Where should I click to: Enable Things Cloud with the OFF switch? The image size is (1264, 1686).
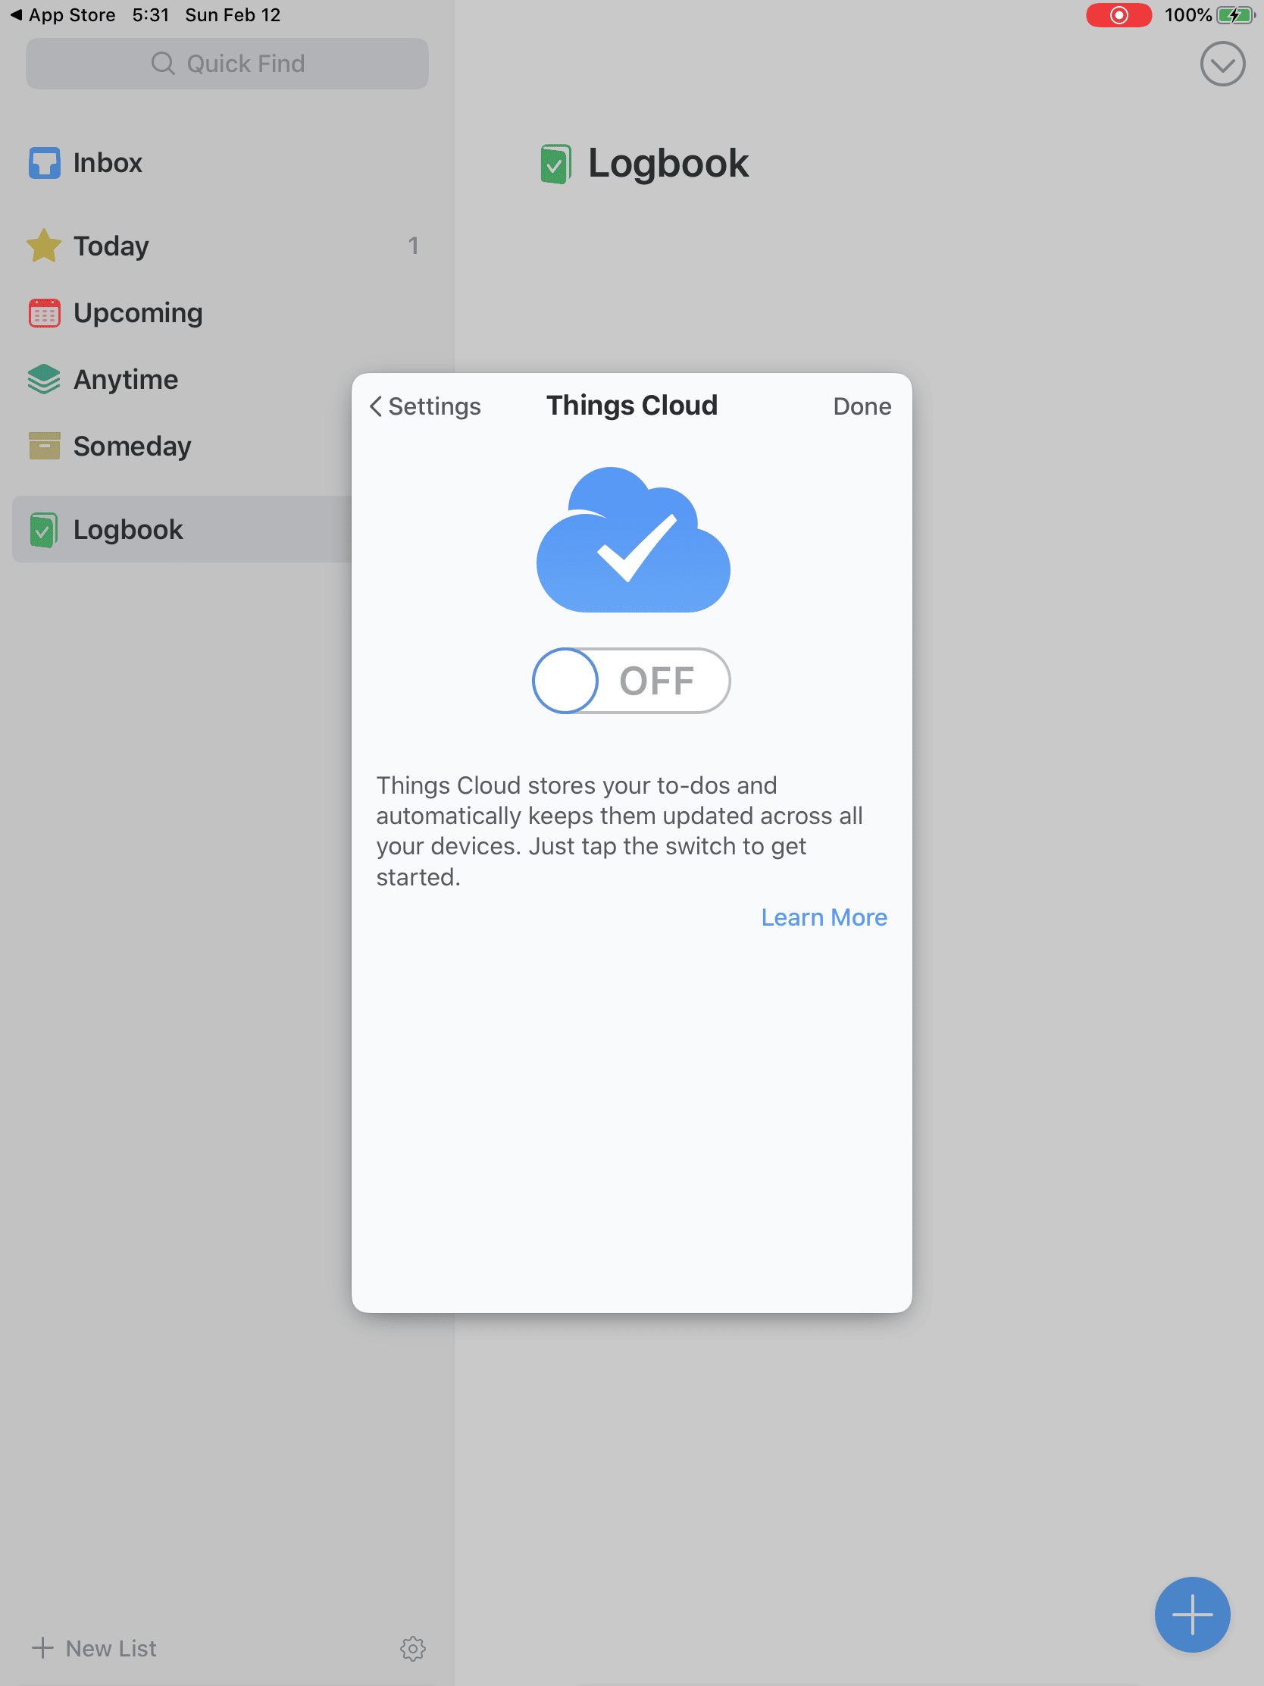[x=630, y=681]
